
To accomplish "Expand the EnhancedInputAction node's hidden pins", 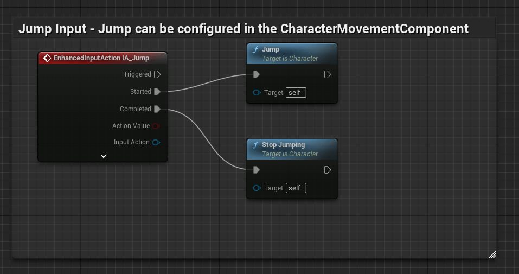I will coord(103,156).
